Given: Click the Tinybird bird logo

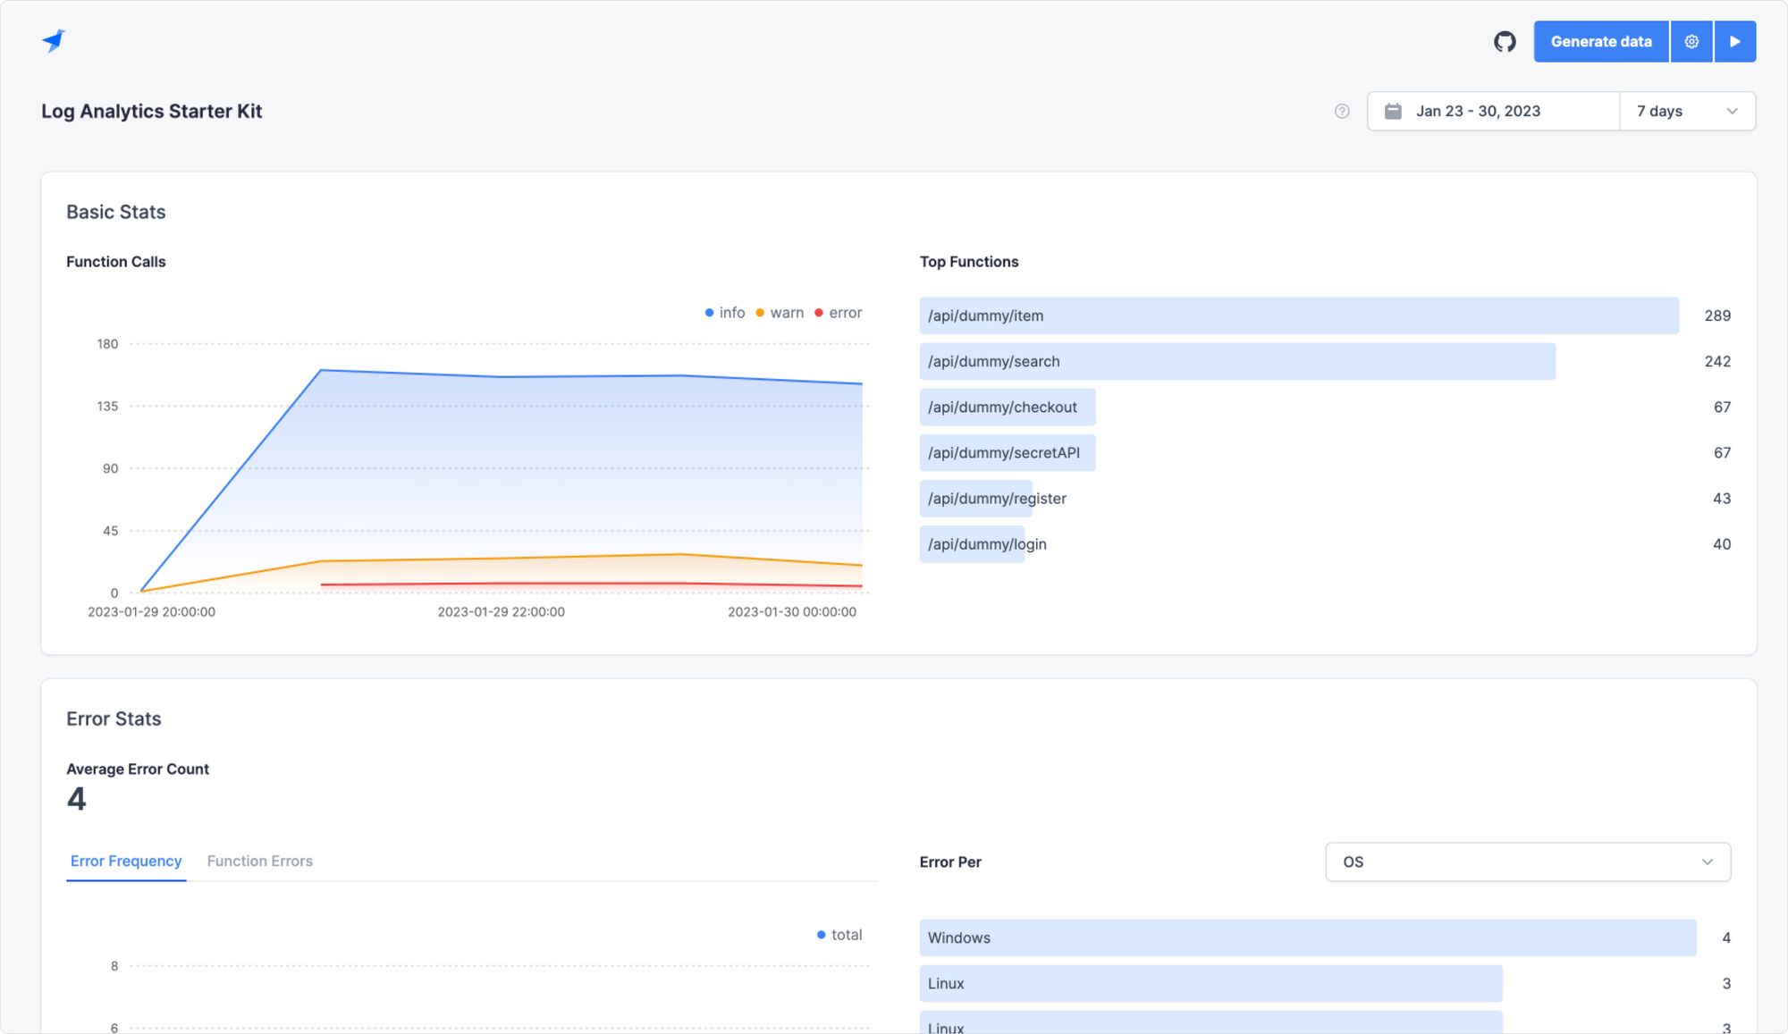Looking at the screenshot, I should click(x=54, y=40).
